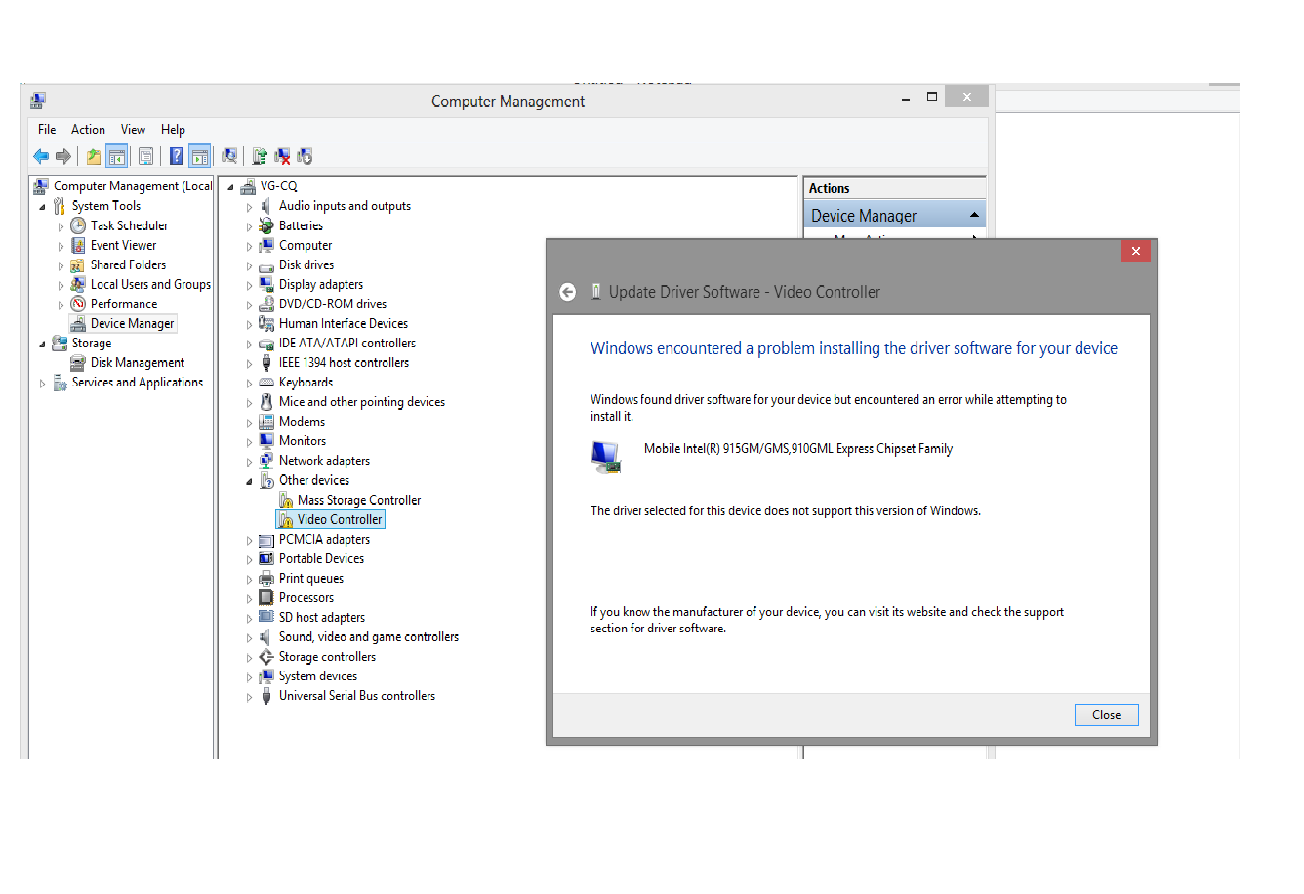Select Disk Management in console tree

click(x=137, y=362)
